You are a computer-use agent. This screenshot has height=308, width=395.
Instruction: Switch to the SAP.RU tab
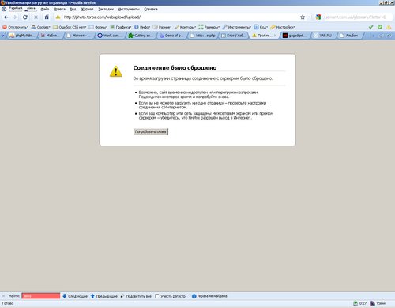[x=323, y=36]
